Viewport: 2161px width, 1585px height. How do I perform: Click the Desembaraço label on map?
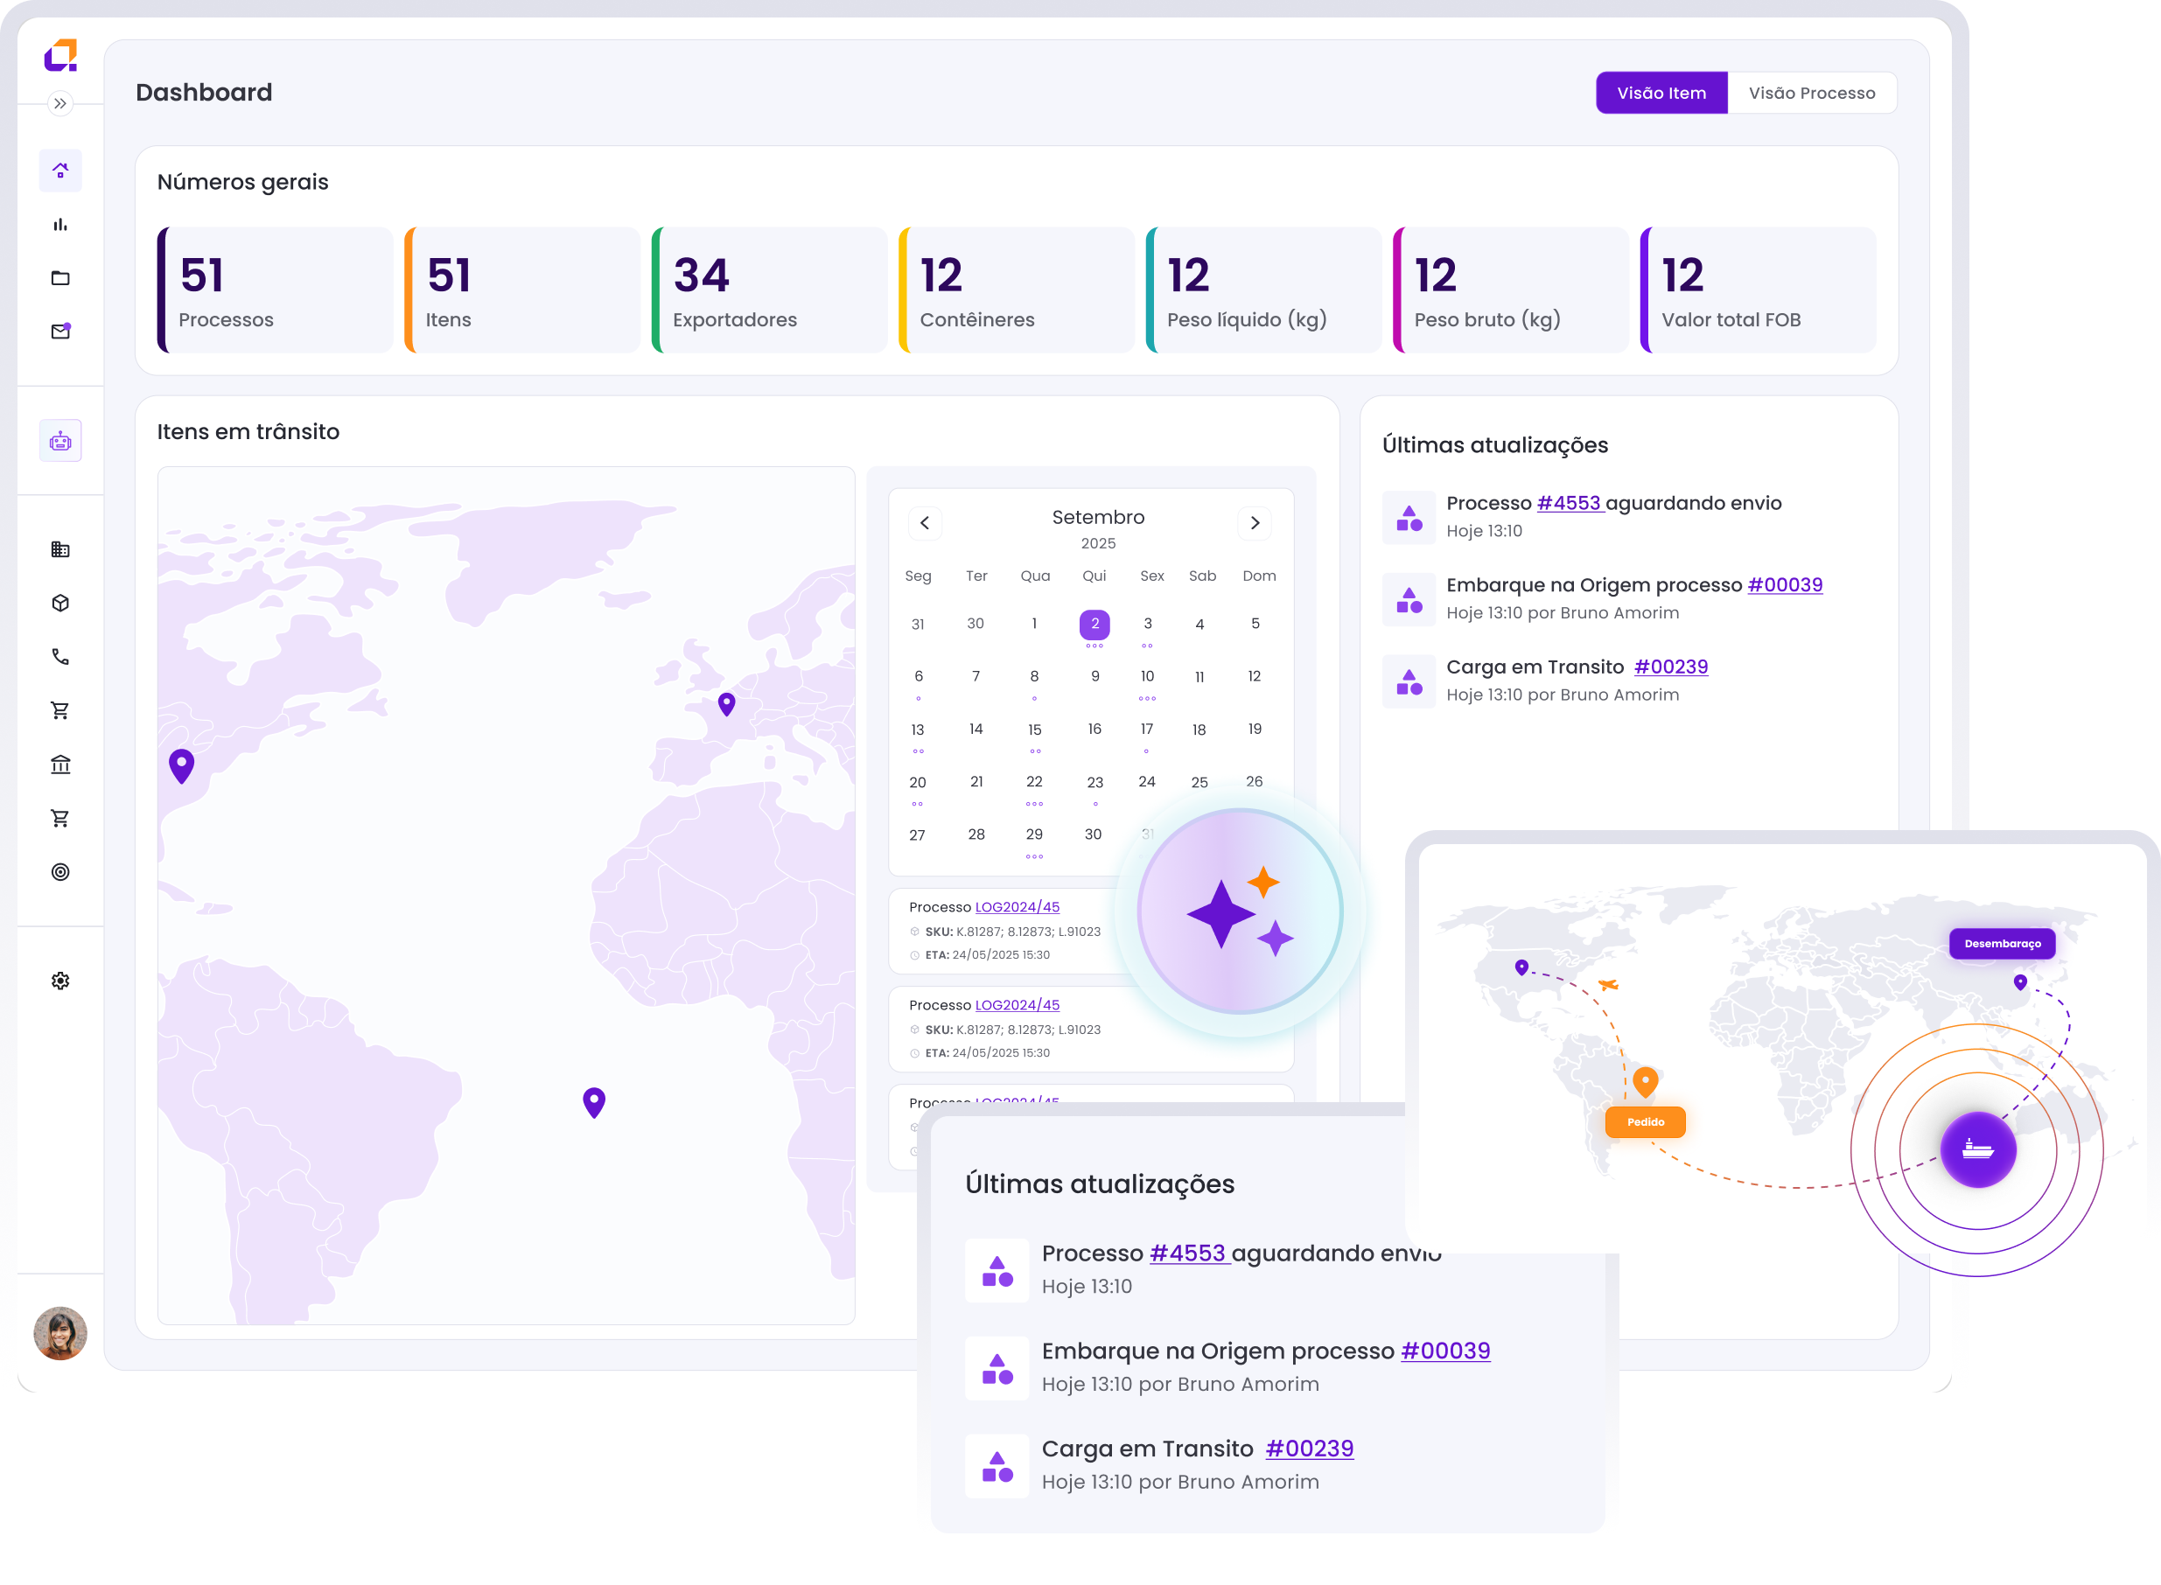(2002, 944)
